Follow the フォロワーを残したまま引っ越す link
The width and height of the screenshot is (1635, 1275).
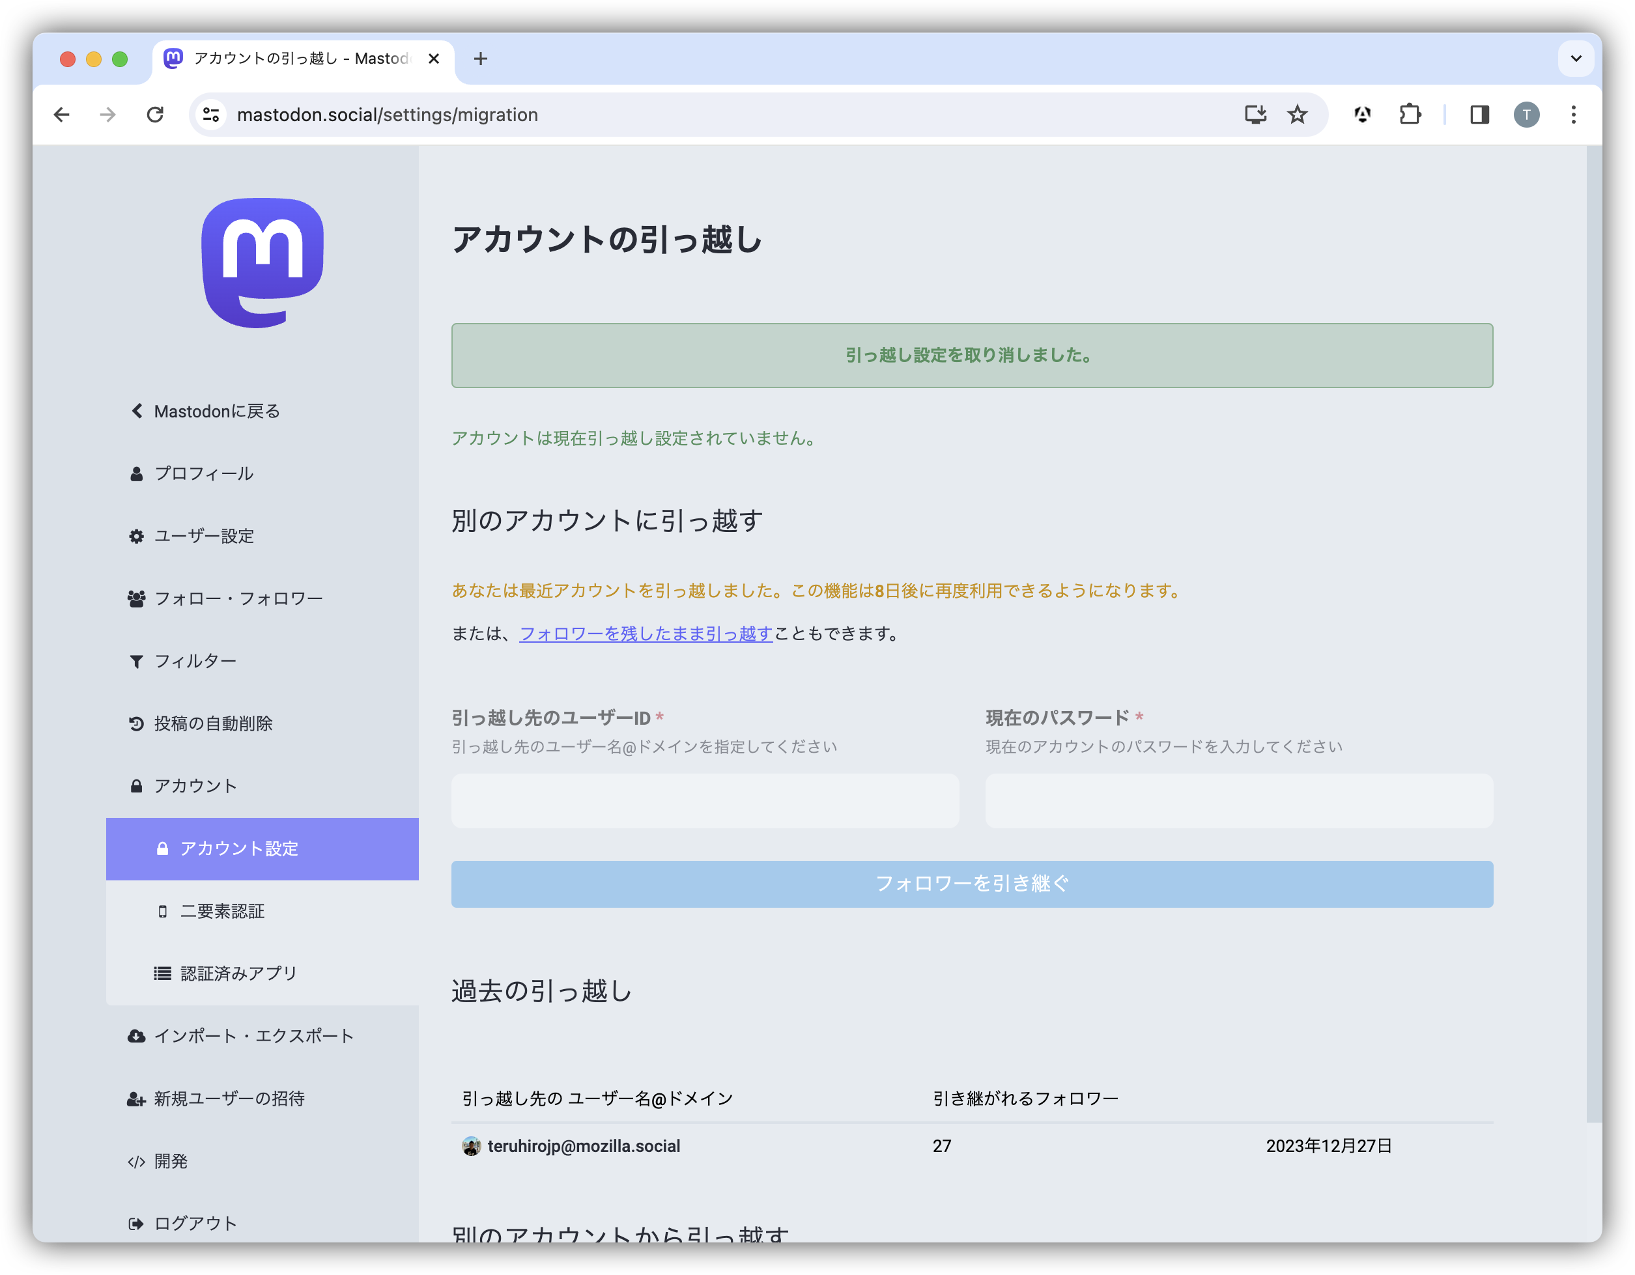pyautogui.click(x=646, y=634)
